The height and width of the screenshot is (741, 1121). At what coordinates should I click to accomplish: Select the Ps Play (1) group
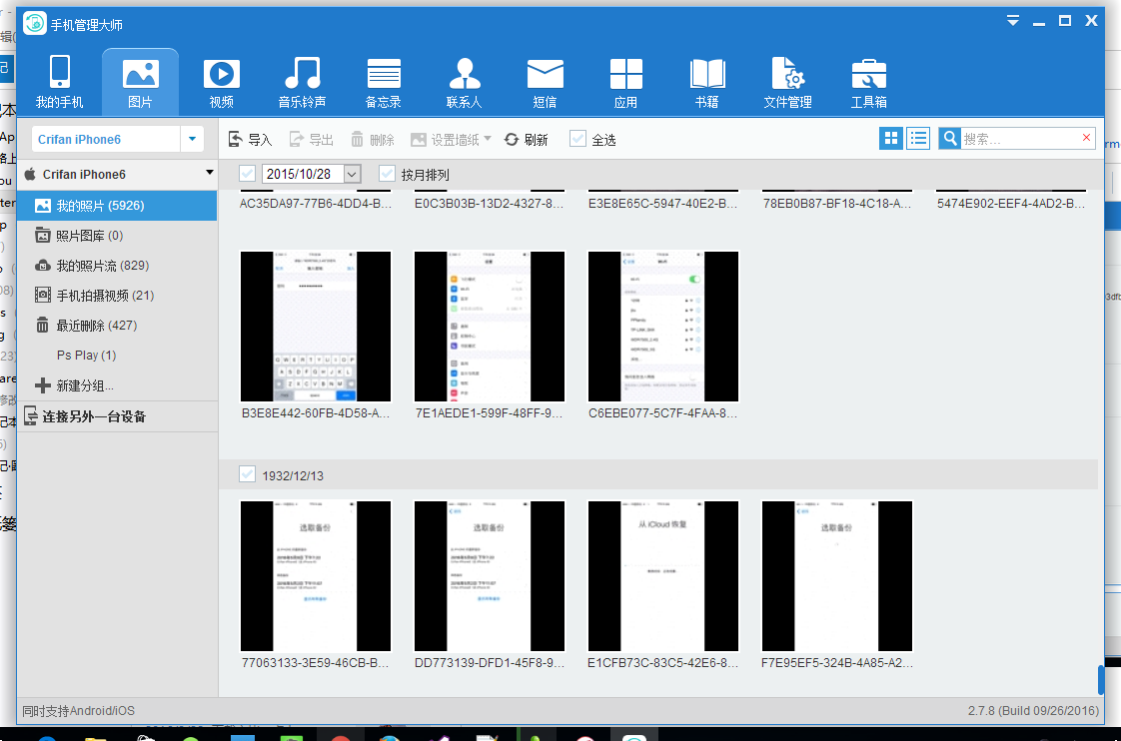click(x=117, y=356)
